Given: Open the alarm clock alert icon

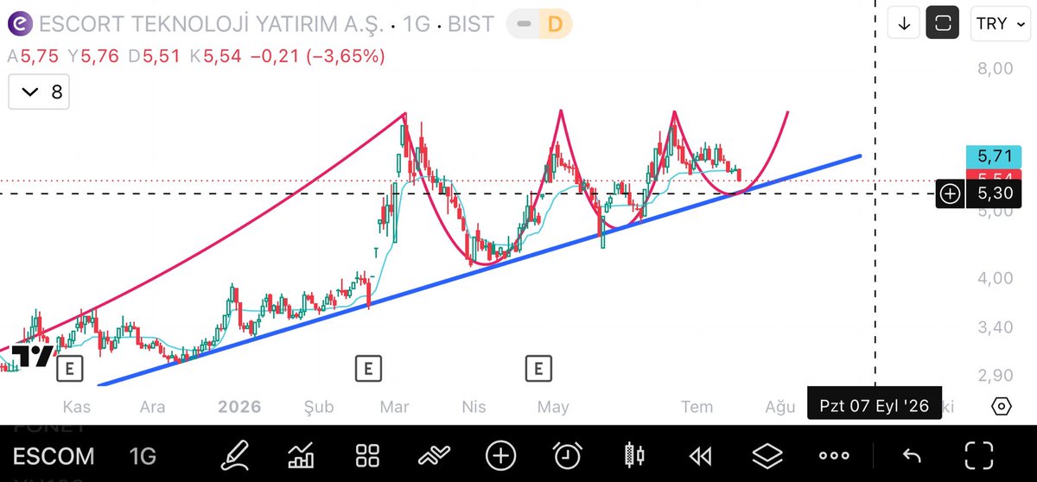Looking at the screenshot, I should tap(567, 454).
